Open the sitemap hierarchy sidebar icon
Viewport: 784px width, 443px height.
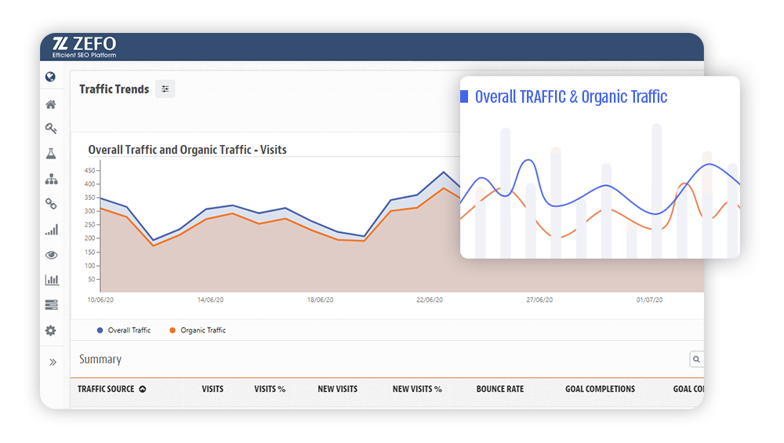[52, 179]
